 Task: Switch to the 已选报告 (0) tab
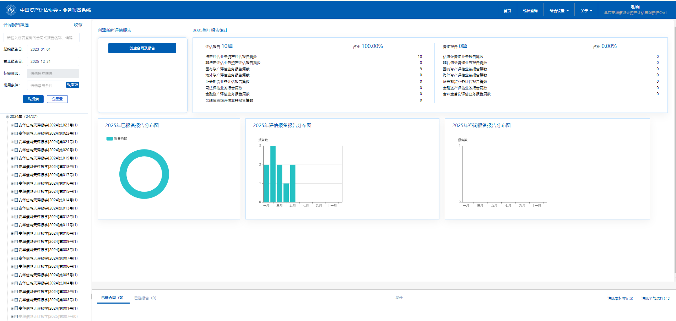pos(145,298)
